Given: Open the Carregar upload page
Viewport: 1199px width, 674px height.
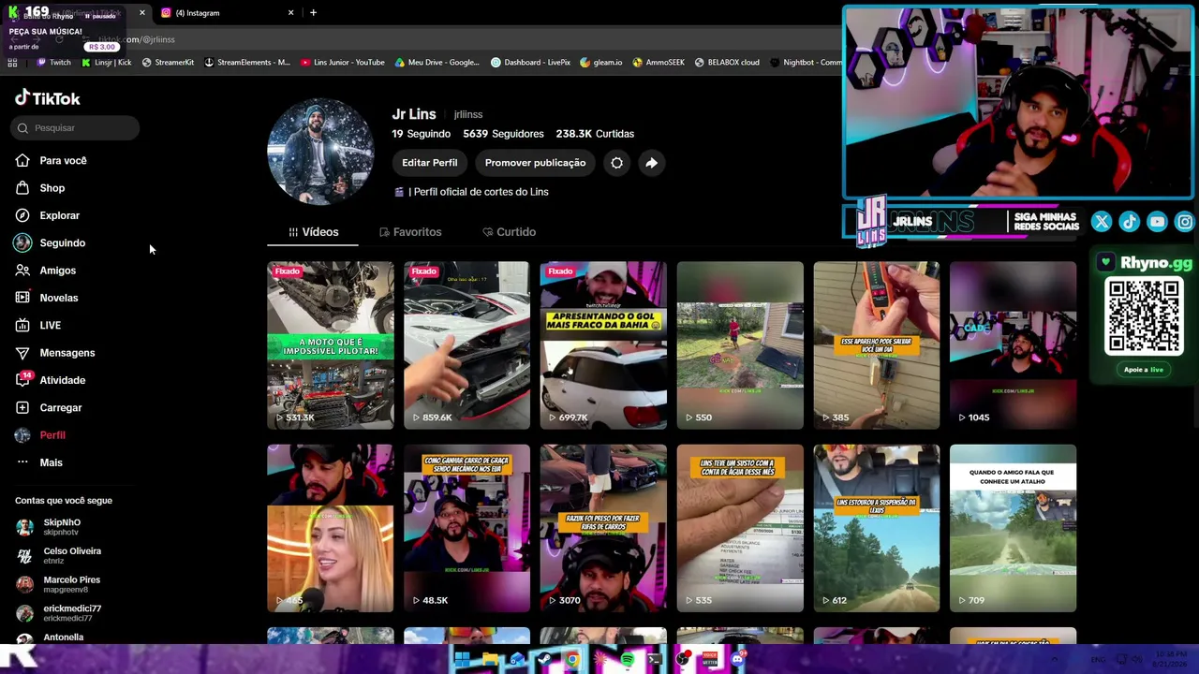Looking at the screenshot, I should pos(49,407).
